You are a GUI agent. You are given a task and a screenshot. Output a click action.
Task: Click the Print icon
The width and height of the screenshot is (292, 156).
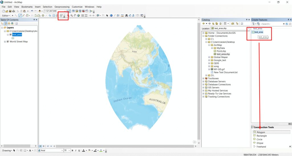(x=13, y=11)
